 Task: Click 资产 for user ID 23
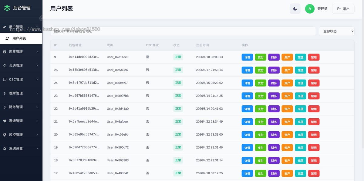[287, 96]
